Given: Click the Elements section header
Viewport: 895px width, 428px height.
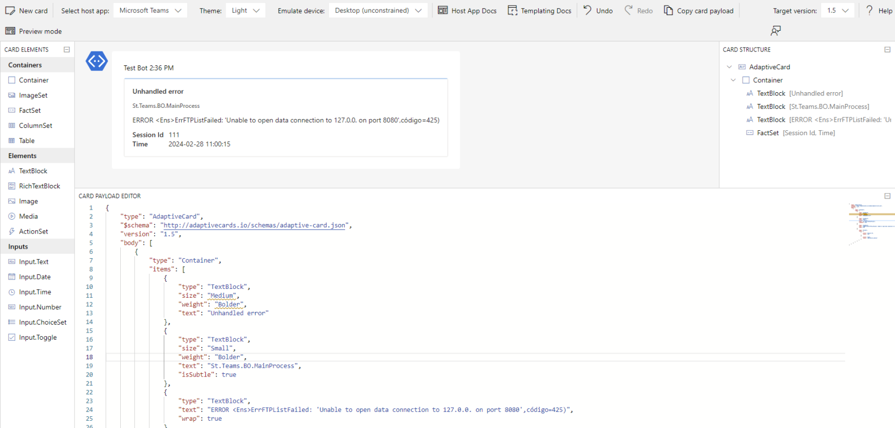Looking at the screenshot, I should click(37, 156).
